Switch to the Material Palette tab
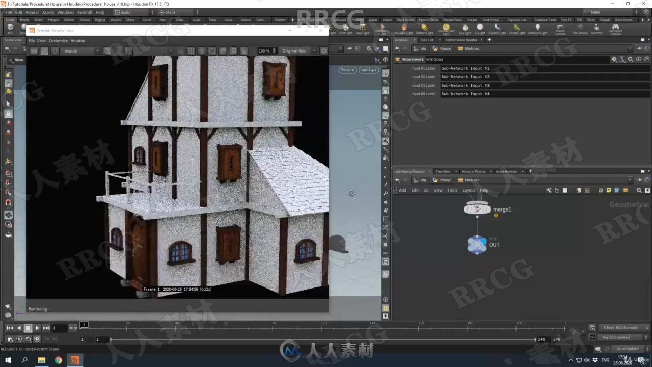 (473, 171)
